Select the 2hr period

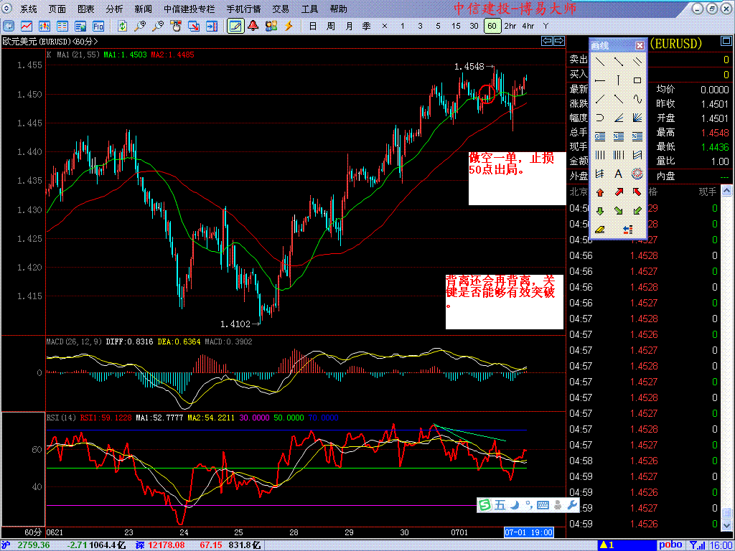[510, 27]
